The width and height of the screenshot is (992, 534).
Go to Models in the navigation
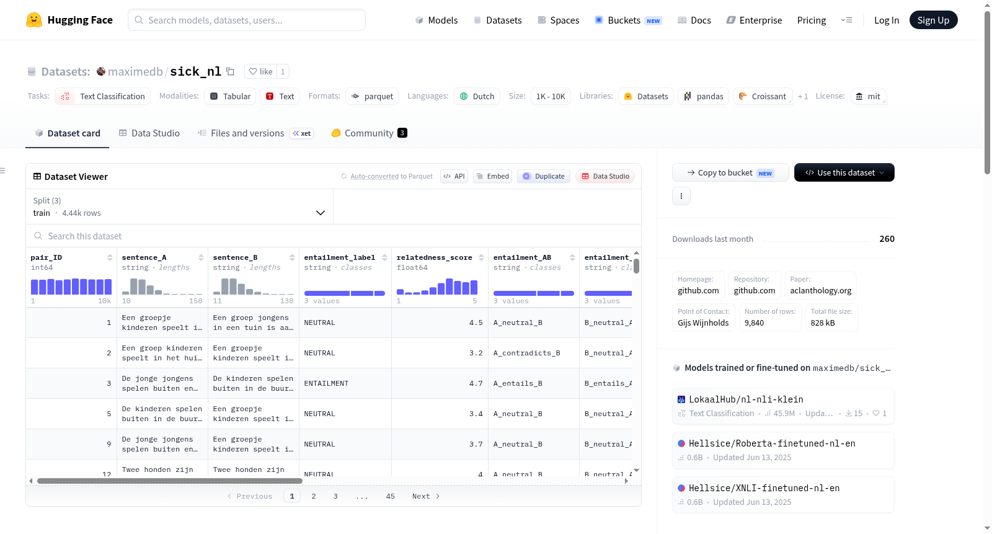[436, 20]
